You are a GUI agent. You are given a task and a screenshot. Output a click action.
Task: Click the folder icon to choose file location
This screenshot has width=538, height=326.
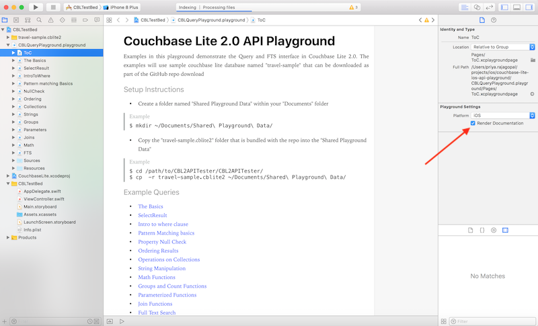coord(533,60)
